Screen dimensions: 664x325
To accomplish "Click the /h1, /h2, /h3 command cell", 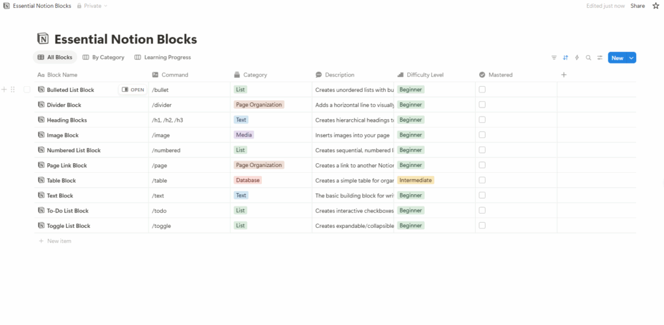I will (190, 120).
